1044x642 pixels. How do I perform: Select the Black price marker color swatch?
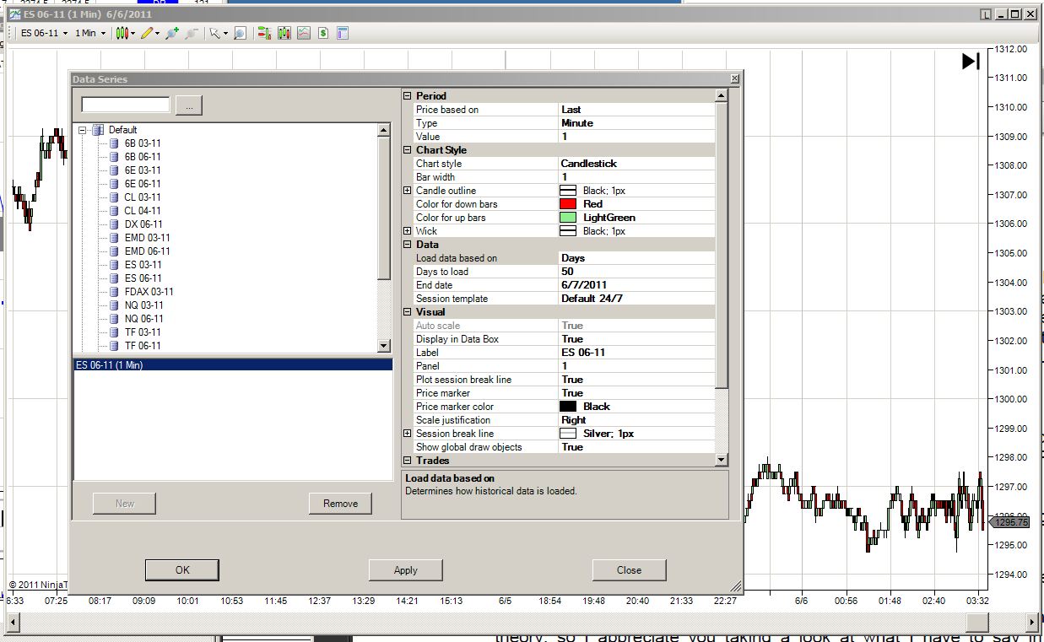[x=568, y=407]
